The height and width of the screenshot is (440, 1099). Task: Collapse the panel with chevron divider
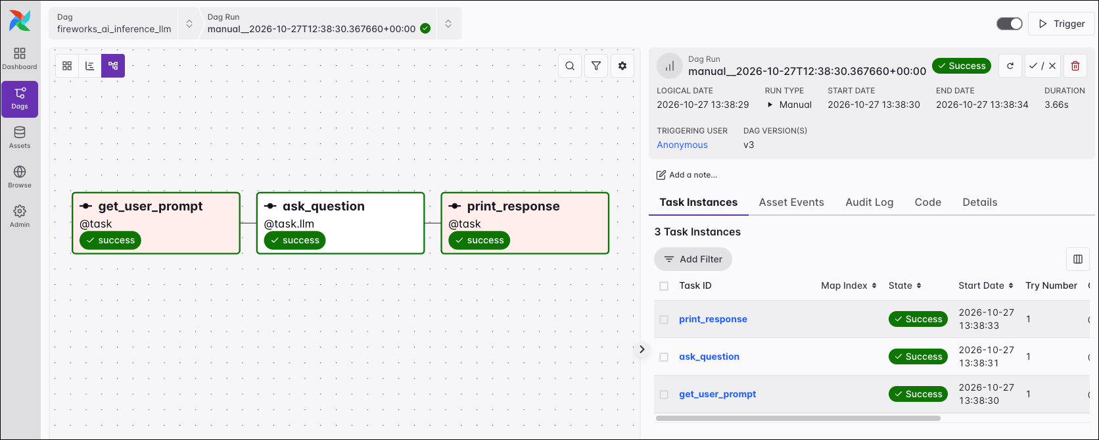coord(642,350)
